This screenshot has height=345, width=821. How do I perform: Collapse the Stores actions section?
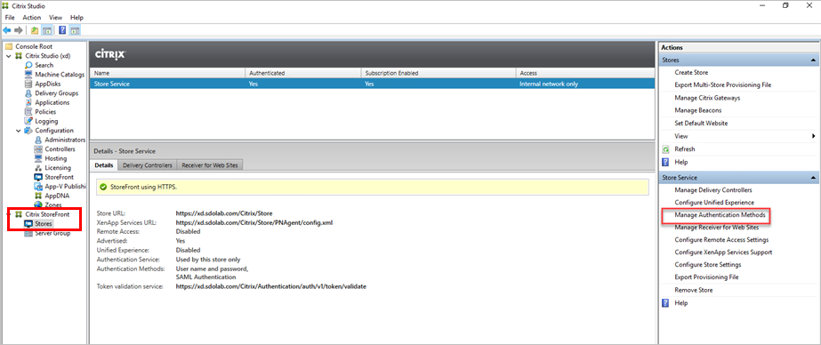click(x=814, y=60)
